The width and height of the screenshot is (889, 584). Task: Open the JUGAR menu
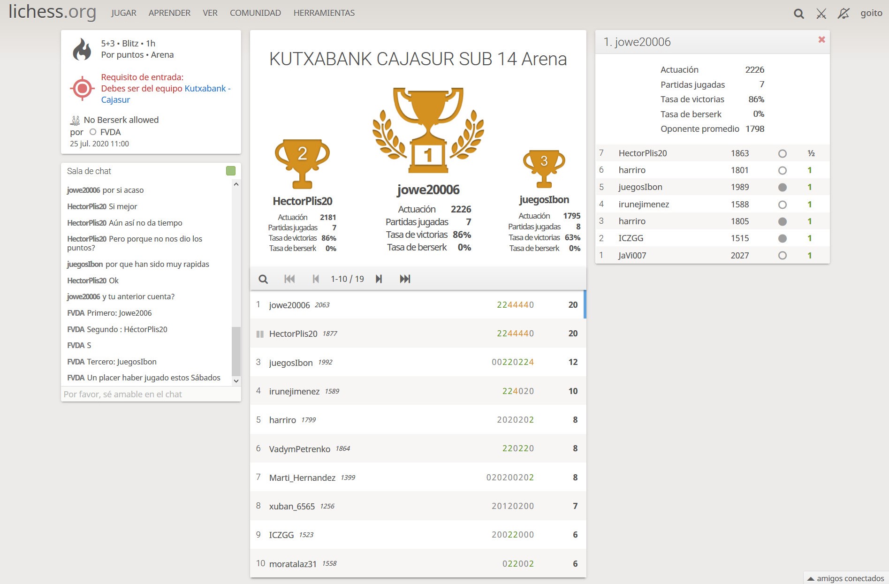click(x=124, y=13)
